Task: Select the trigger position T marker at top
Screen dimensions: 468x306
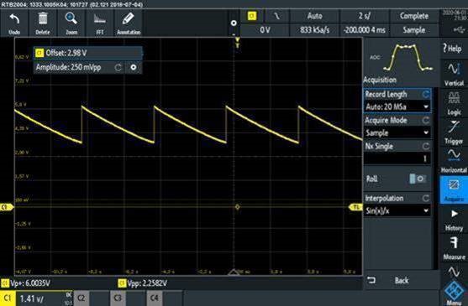Action: click(237, 43)
